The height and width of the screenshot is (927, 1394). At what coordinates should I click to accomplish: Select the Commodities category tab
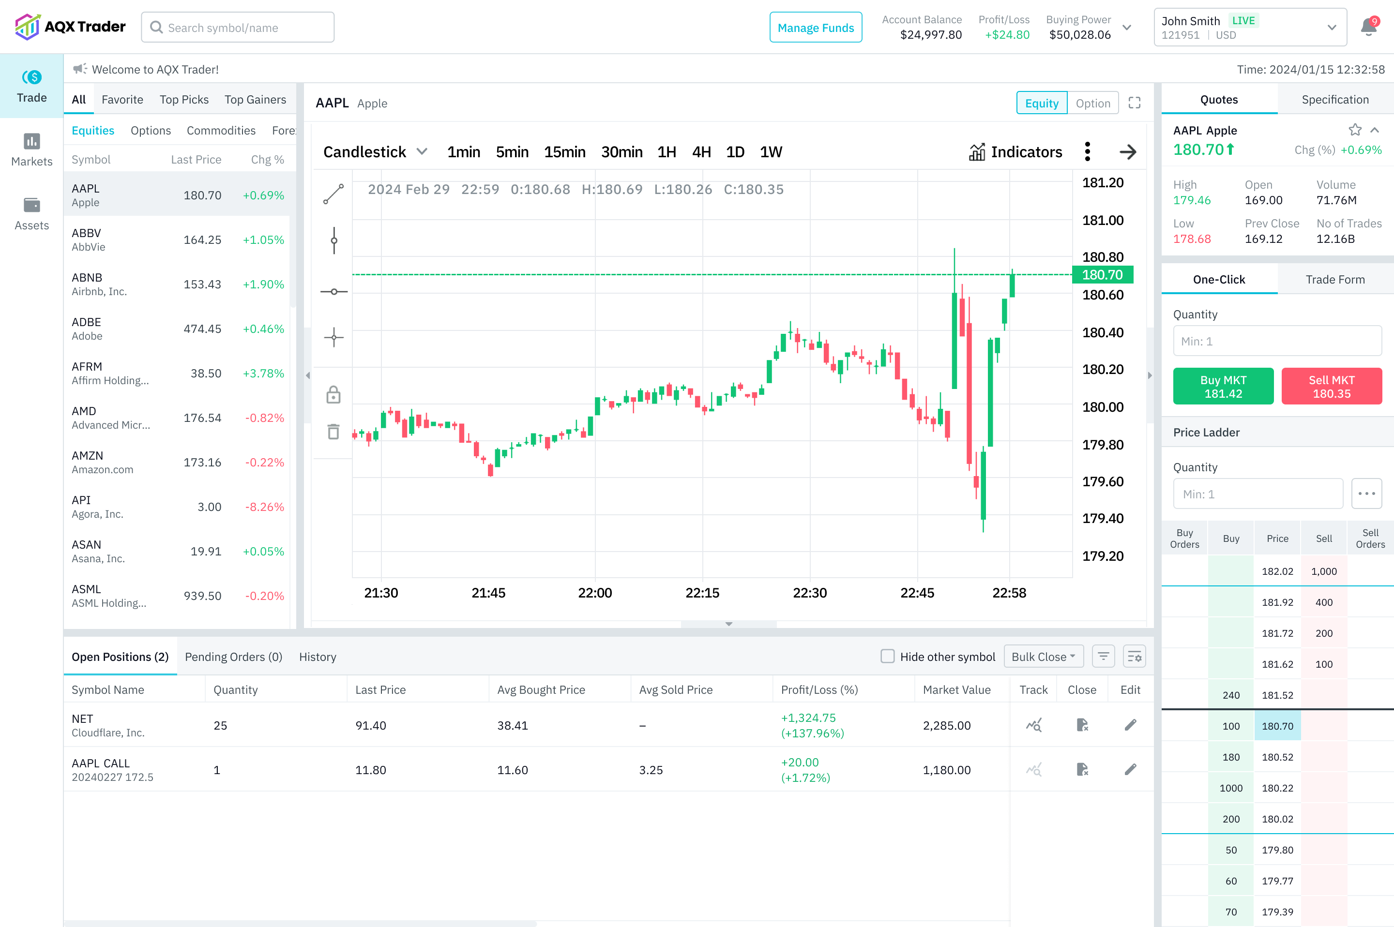coord(221,130)
